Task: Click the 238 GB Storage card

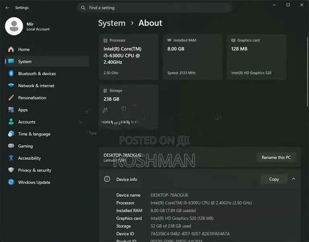Action: (x=129, y=106)
